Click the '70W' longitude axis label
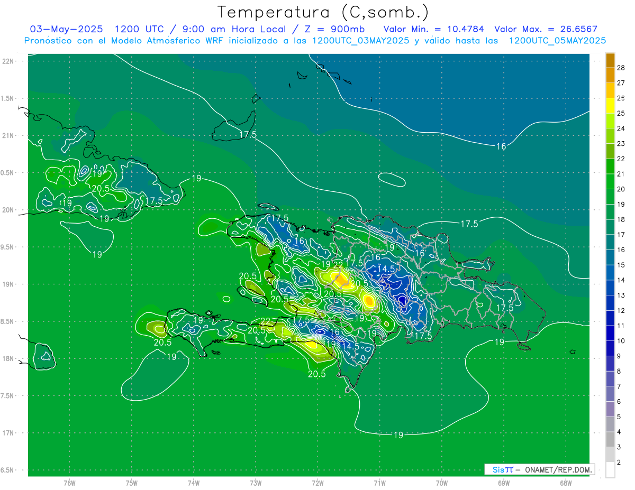 [x=442, y=483]
